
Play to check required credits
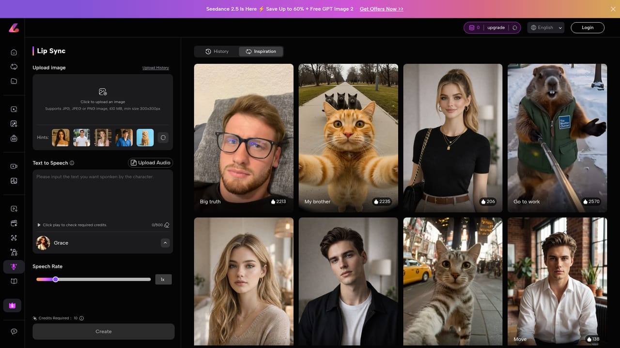pos(39,225)
